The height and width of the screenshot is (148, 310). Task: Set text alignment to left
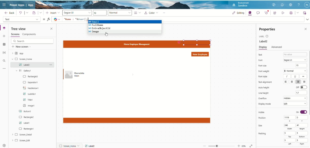[286, 82]
